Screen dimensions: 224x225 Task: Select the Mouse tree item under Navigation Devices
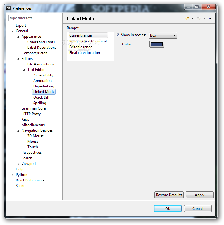tap(33, 142)
